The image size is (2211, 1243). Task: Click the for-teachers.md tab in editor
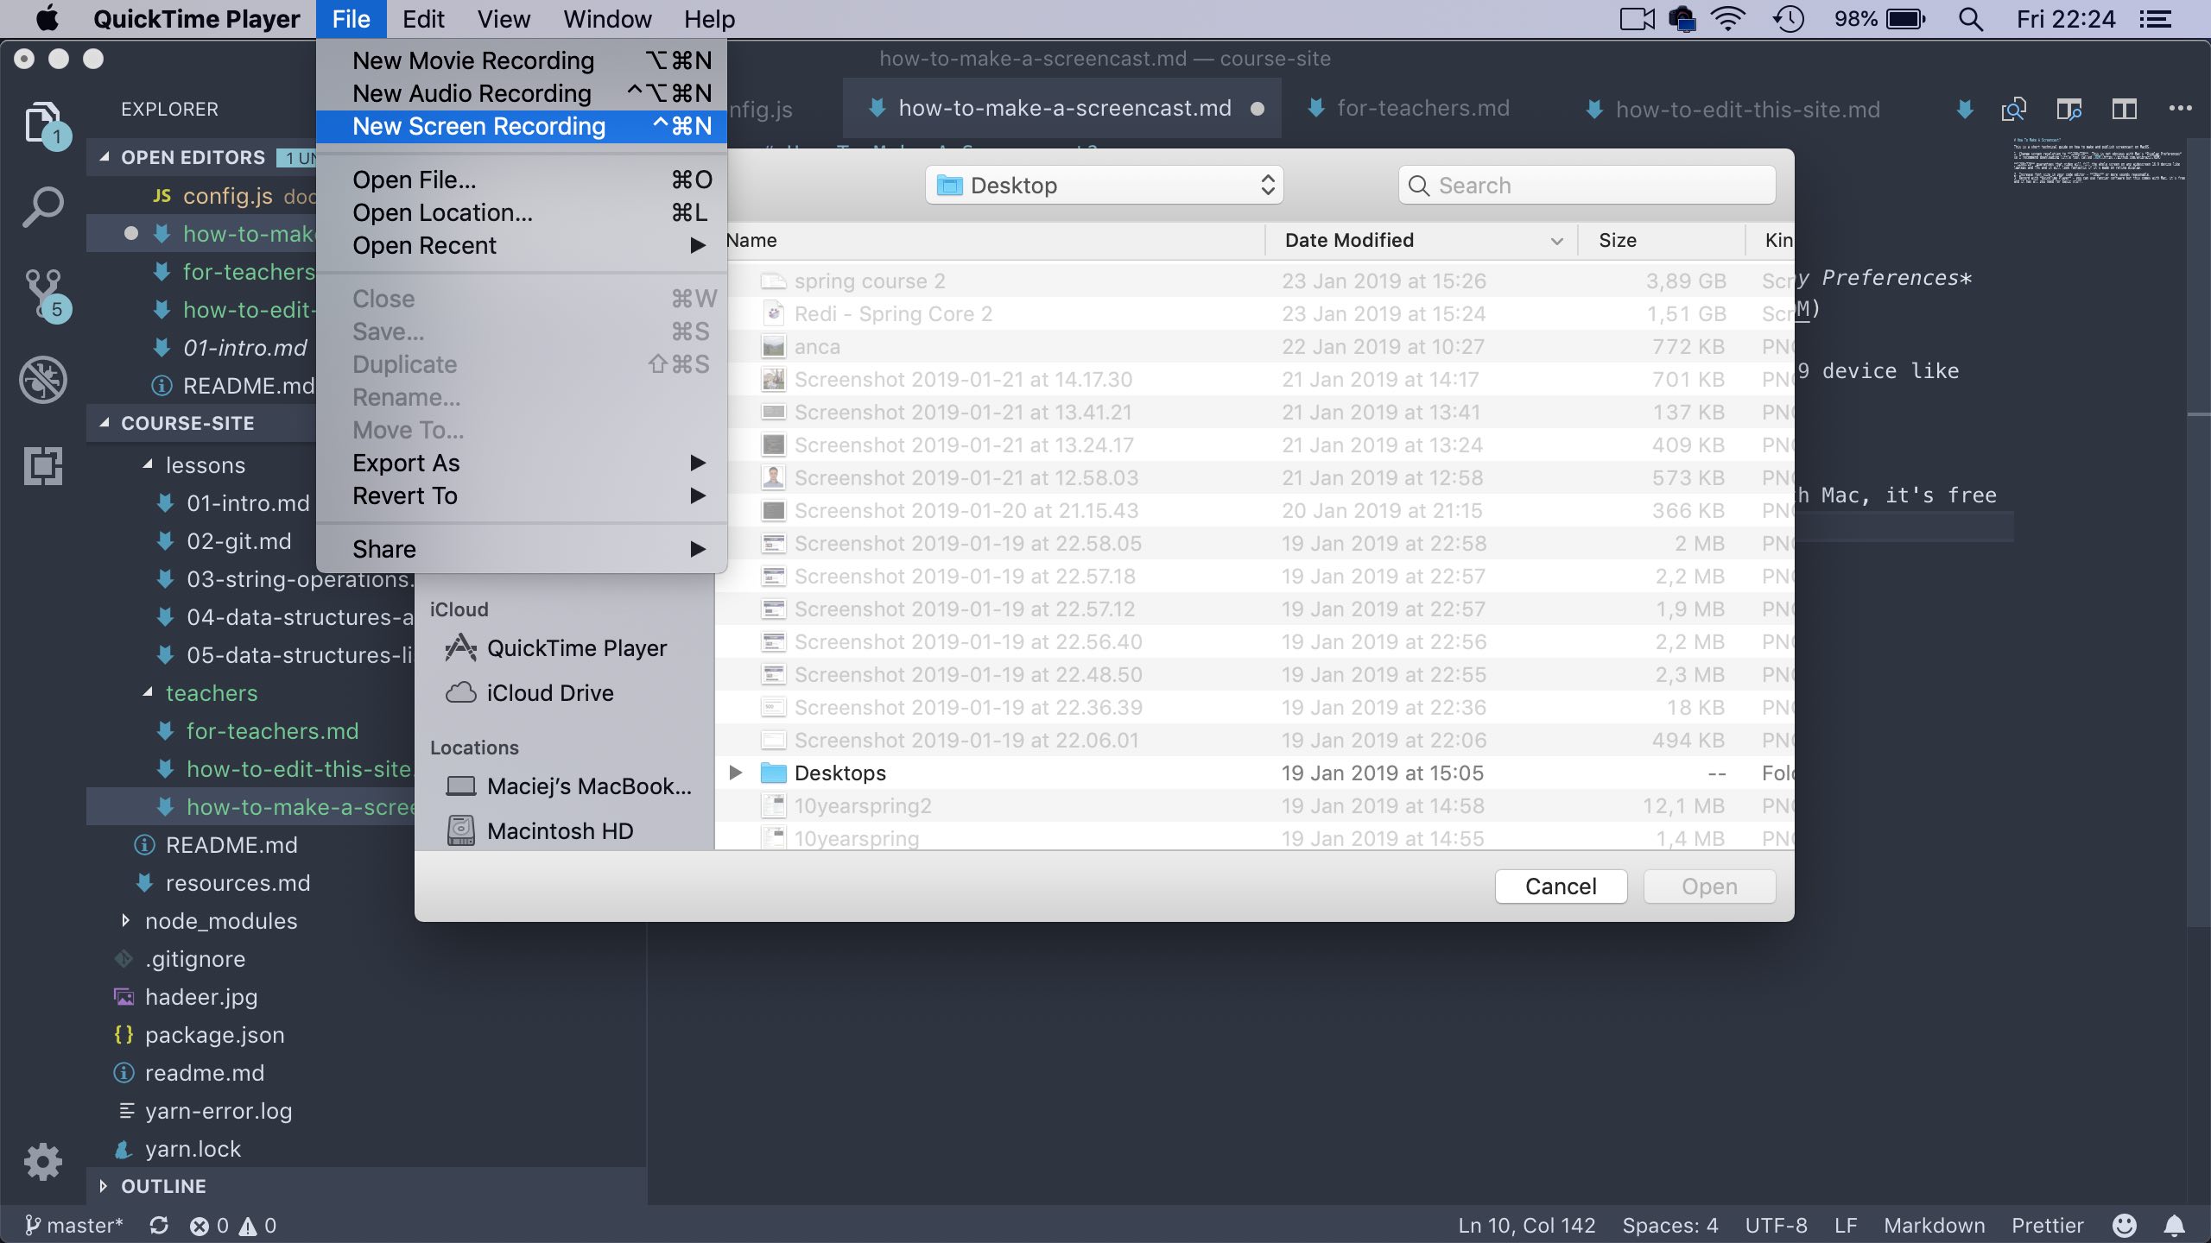coord(1422,108)
